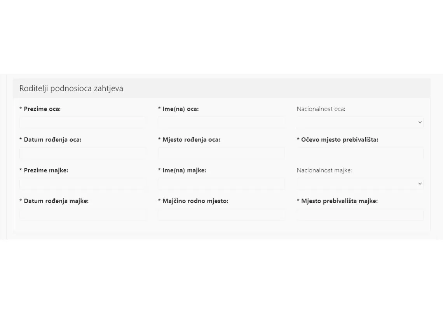Select the Datum rođenja oca field
Image resolution: width=443 pixels, height=332 pixels.
point(83,153)
